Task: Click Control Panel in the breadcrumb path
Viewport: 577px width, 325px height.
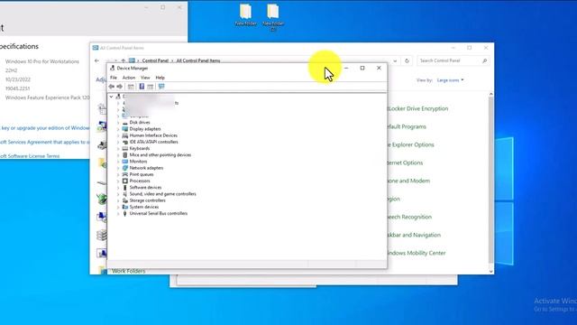Action: [155, 60]
